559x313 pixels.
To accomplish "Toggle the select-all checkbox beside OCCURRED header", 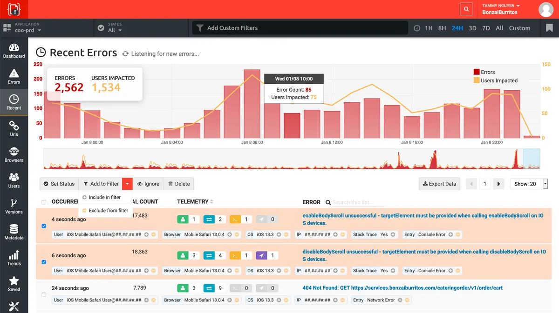I will tap(44, 202).
